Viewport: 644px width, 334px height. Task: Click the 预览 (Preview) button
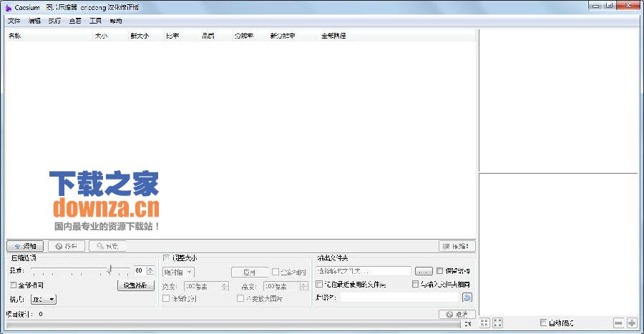coord(107,246)
